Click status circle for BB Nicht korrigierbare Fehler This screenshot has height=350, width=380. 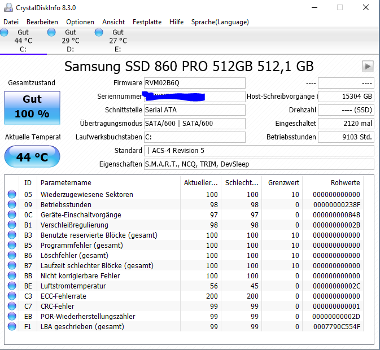(12, 275)
